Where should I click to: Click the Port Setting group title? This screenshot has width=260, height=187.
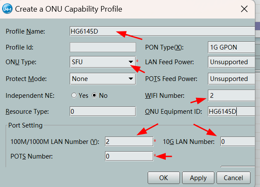(x=25, y=125)
